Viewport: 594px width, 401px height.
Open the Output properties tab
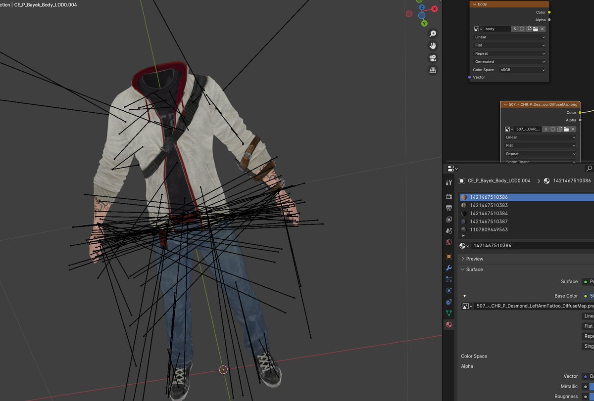coord(449,208)
